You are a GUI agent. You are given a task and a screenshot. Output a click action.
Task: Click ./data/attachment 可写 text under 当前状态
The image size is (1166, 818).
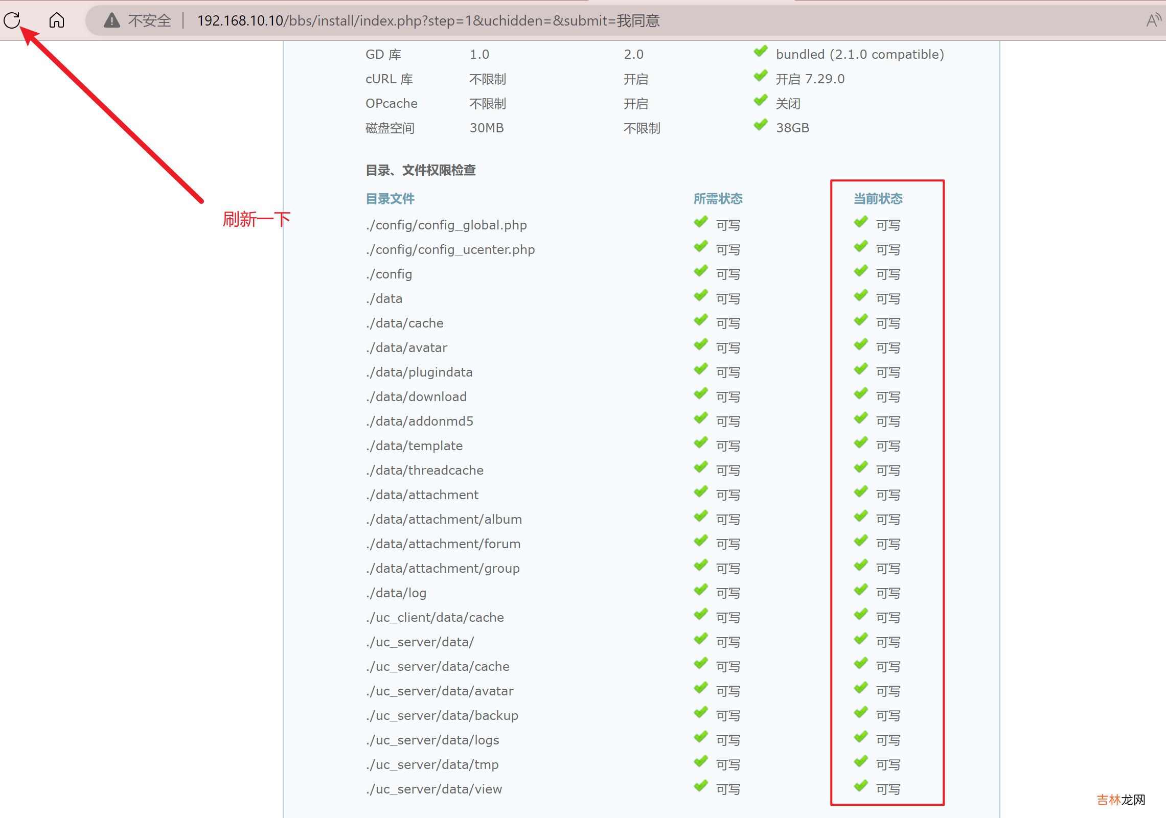(888, 495)
